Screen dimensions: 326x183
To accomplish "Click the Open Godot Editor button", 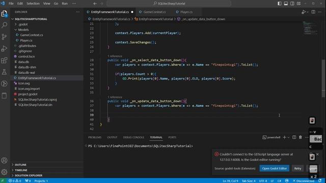I will coord(274,168).
